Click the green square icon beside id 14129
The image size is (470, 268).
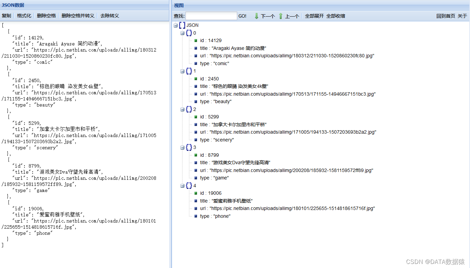click(195, 40)
